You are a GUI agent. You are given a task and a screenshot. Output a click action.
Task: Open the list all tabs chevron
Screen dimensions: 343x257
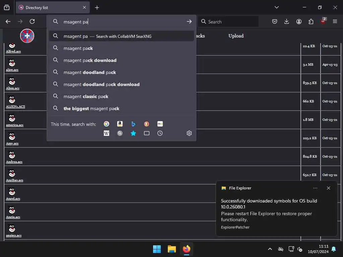click(276, 7)
